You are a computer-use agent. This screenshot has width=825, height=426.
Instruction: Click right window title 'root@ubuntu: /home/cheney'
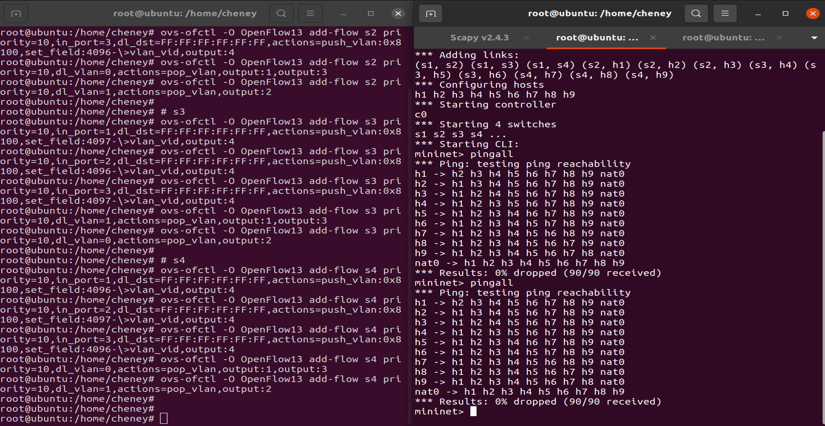tap(600, 13)
